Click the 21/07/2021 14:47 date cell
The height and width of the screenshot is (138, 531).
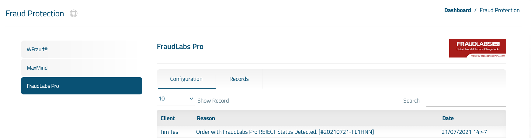point(464,132)
